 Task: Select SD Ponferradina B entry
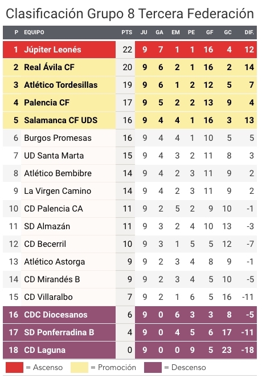(x=59, y=332)
